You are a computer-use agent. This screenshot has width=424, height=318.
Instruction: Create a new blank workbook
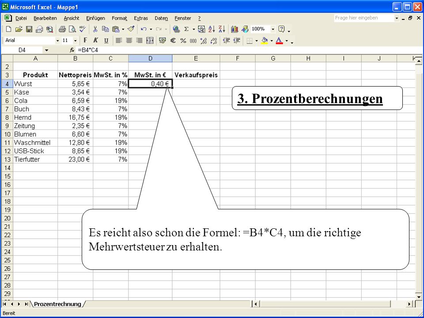(8, 29)
